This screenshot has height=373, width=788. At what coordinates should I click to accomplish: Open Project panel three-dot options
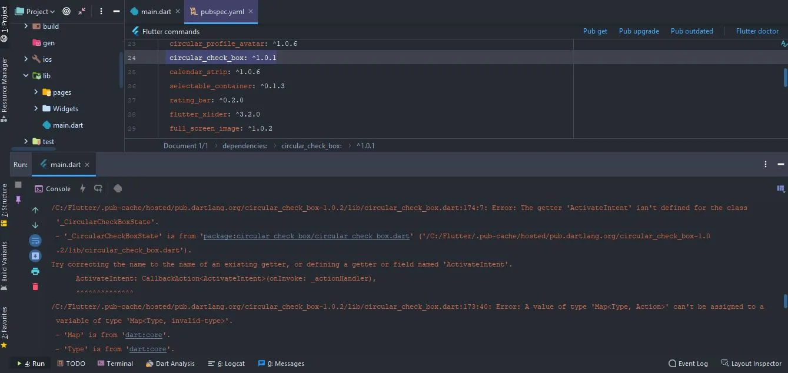pos(101,11)
